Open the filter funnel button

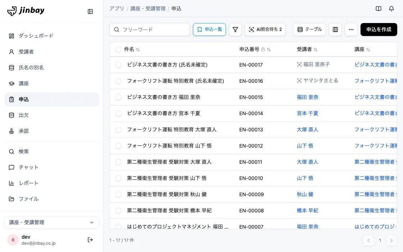click(x=235, y=30)
